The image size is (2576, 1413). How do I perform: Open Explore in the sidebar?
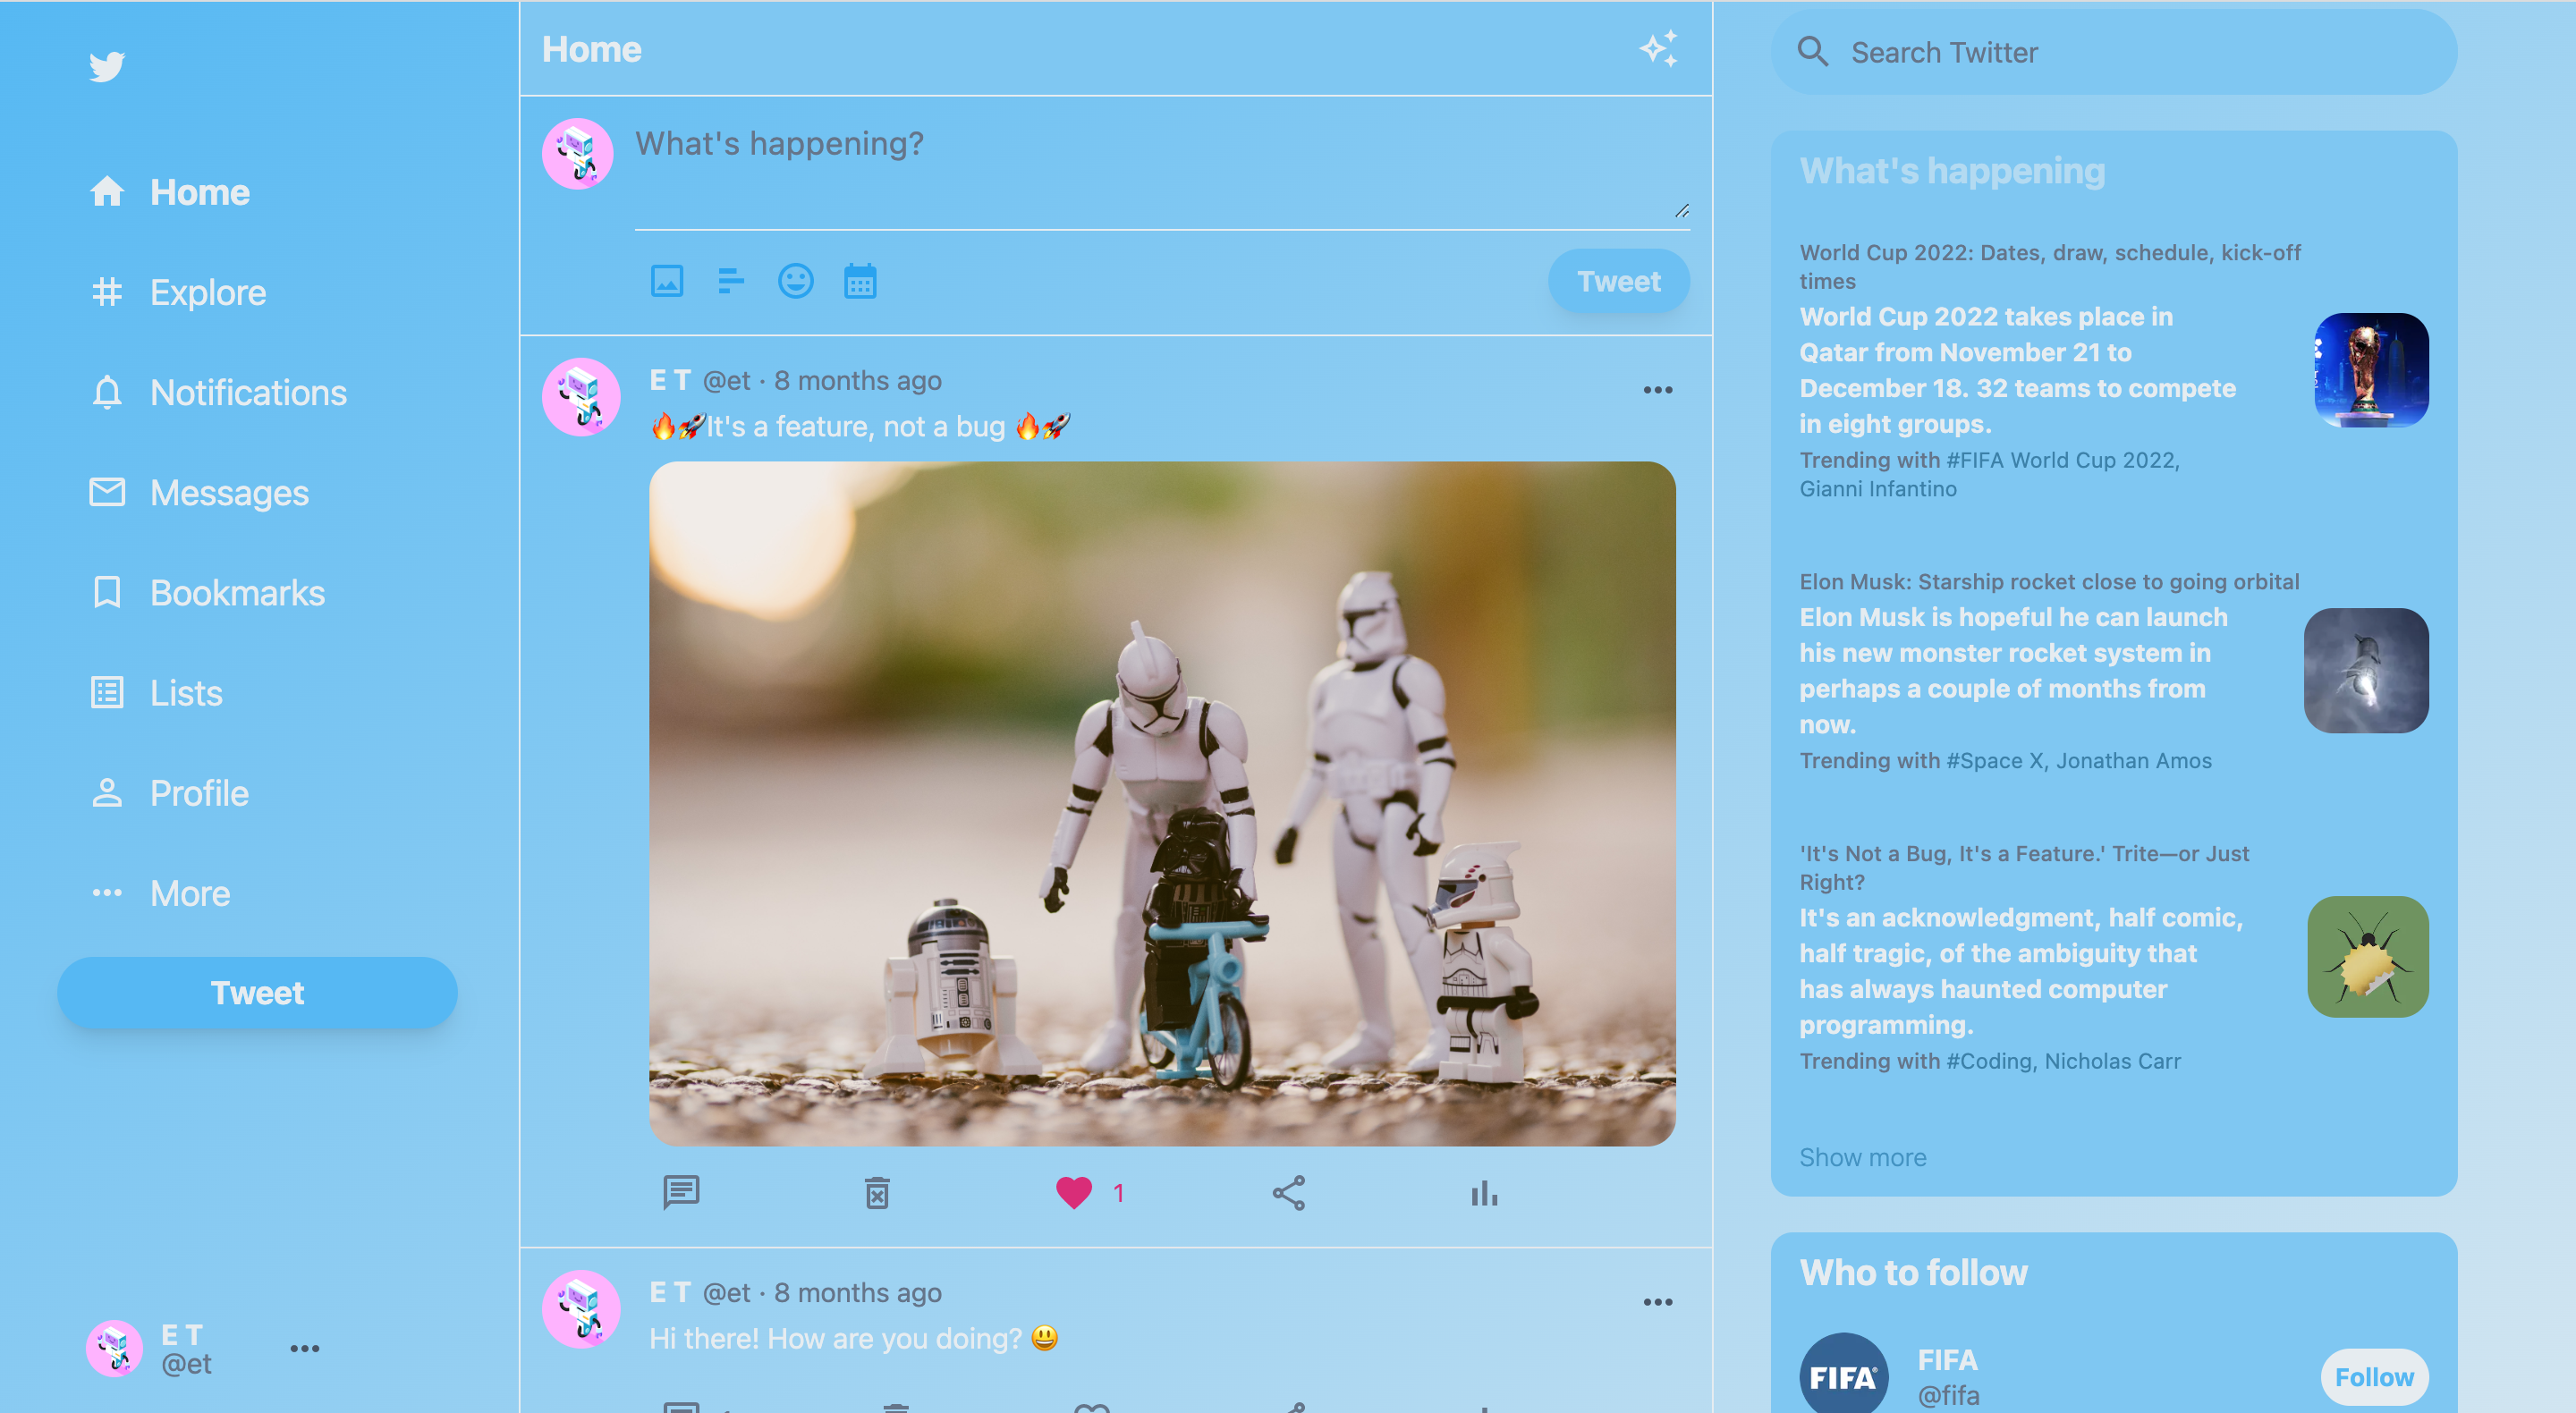pos(177,292)
